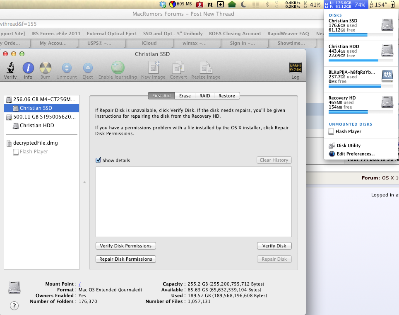Viewport: 399px width, 315px height.
Task: Click the crescent moon menu bar icon
Action: (244, 4)
